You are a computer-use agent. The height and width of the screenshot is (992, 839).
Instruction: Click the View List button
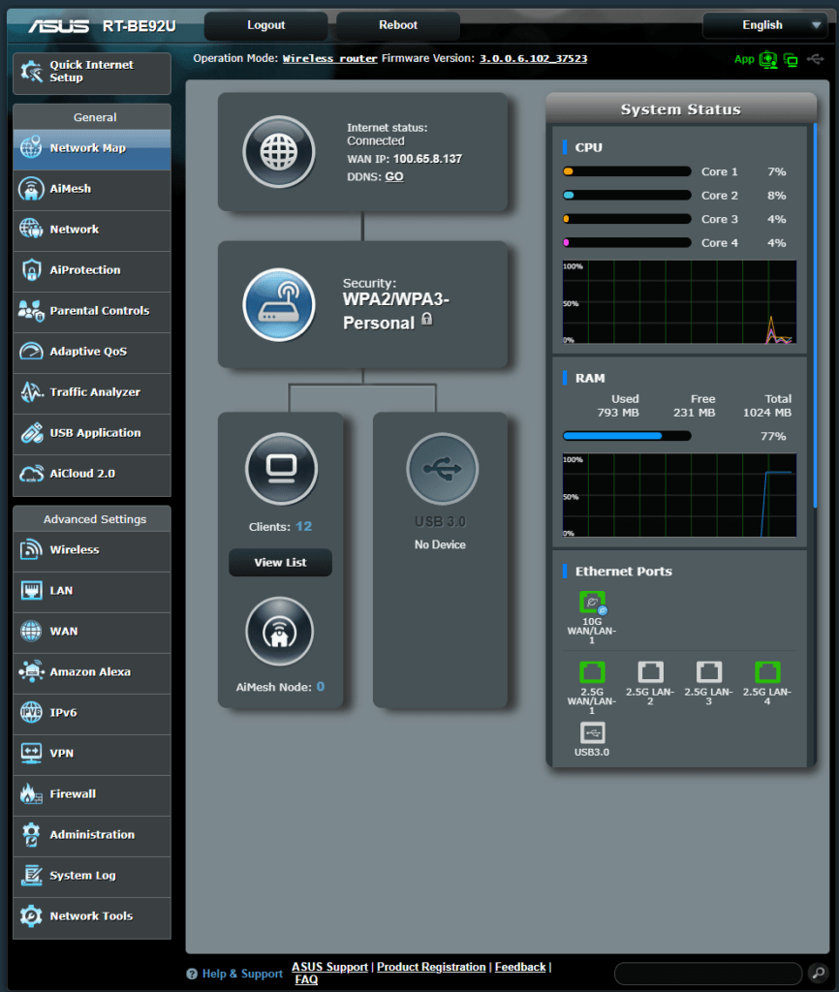280,563
